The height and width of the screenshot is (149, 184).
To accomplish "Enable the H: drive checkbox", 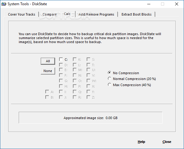I will (61, 86).
